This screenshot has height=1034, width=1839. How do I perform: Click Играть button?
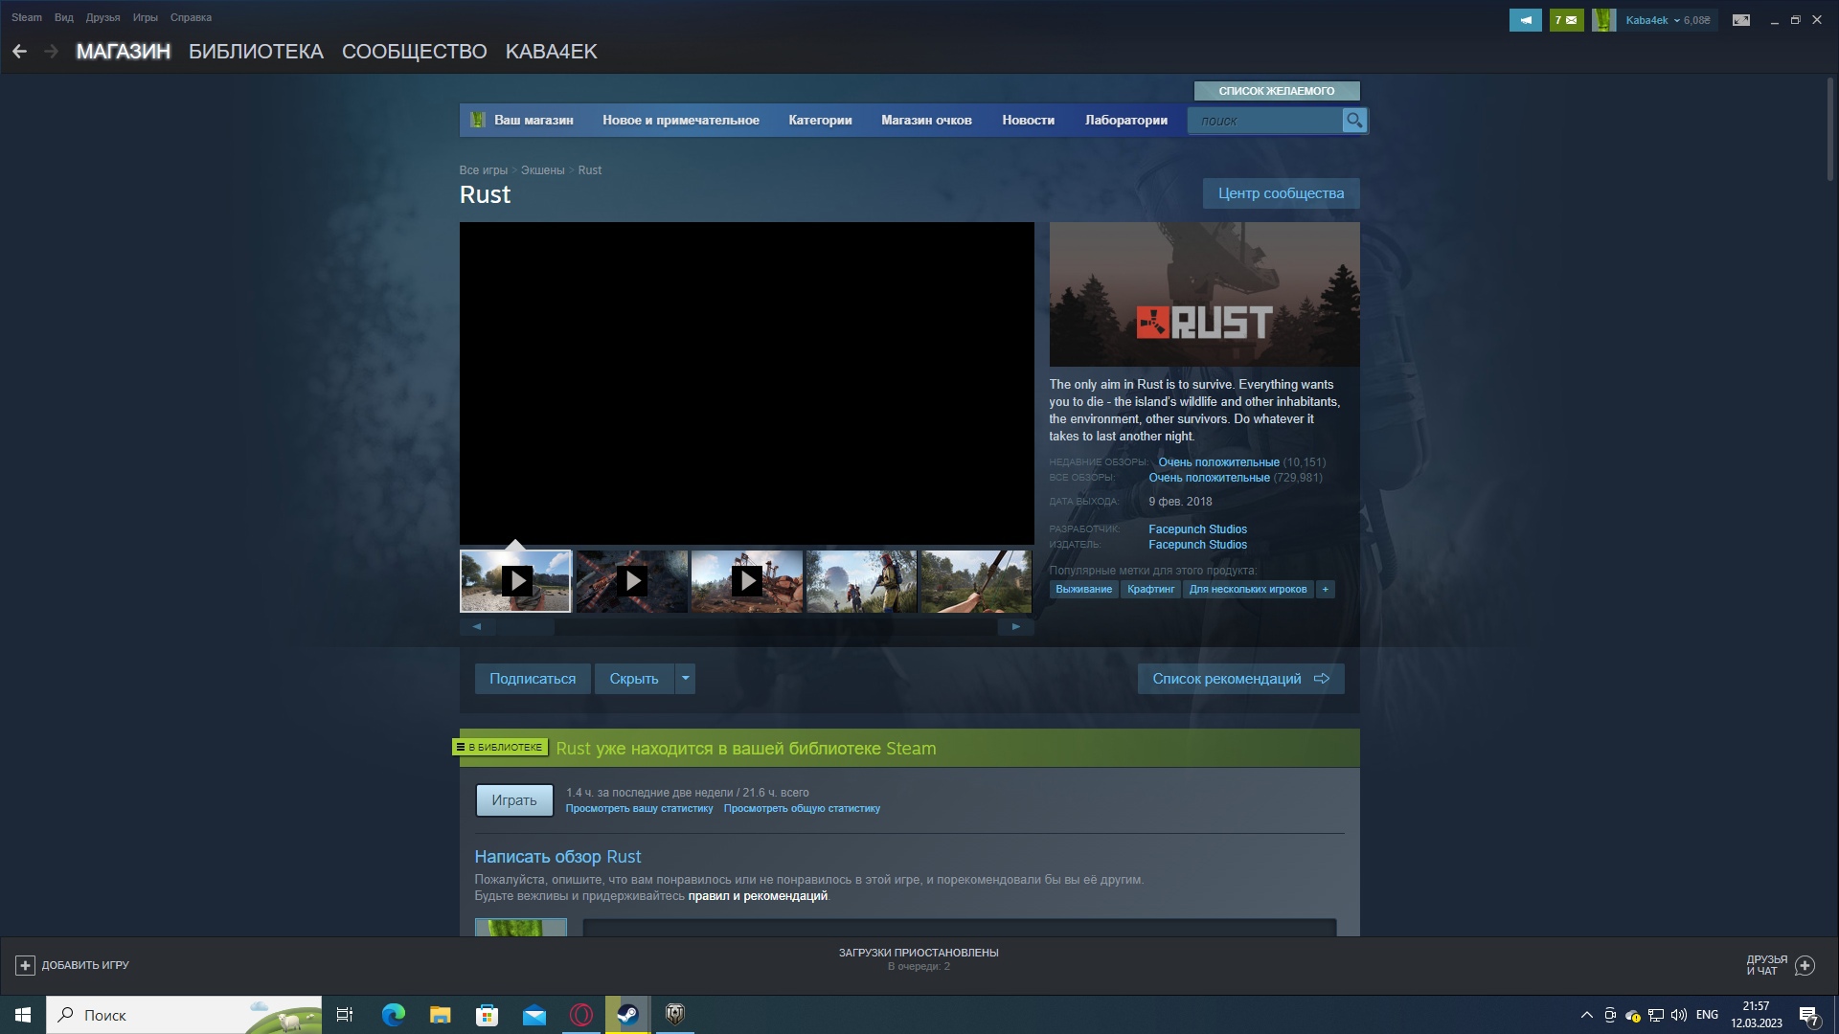pos(514,800)
